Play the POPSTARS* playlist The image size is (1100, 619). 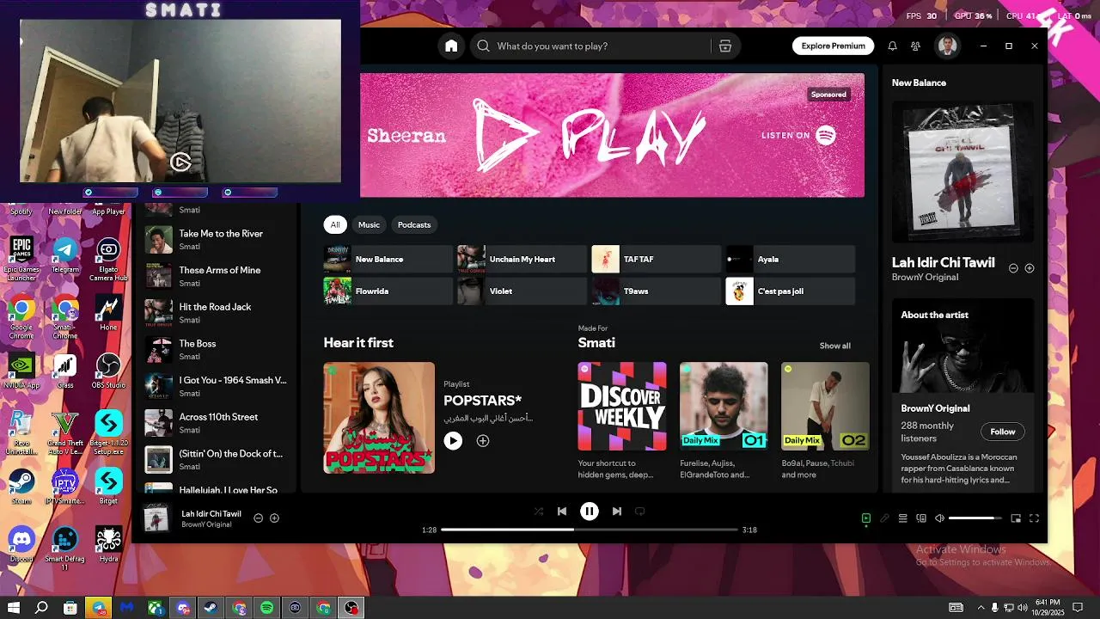point(453,440)
